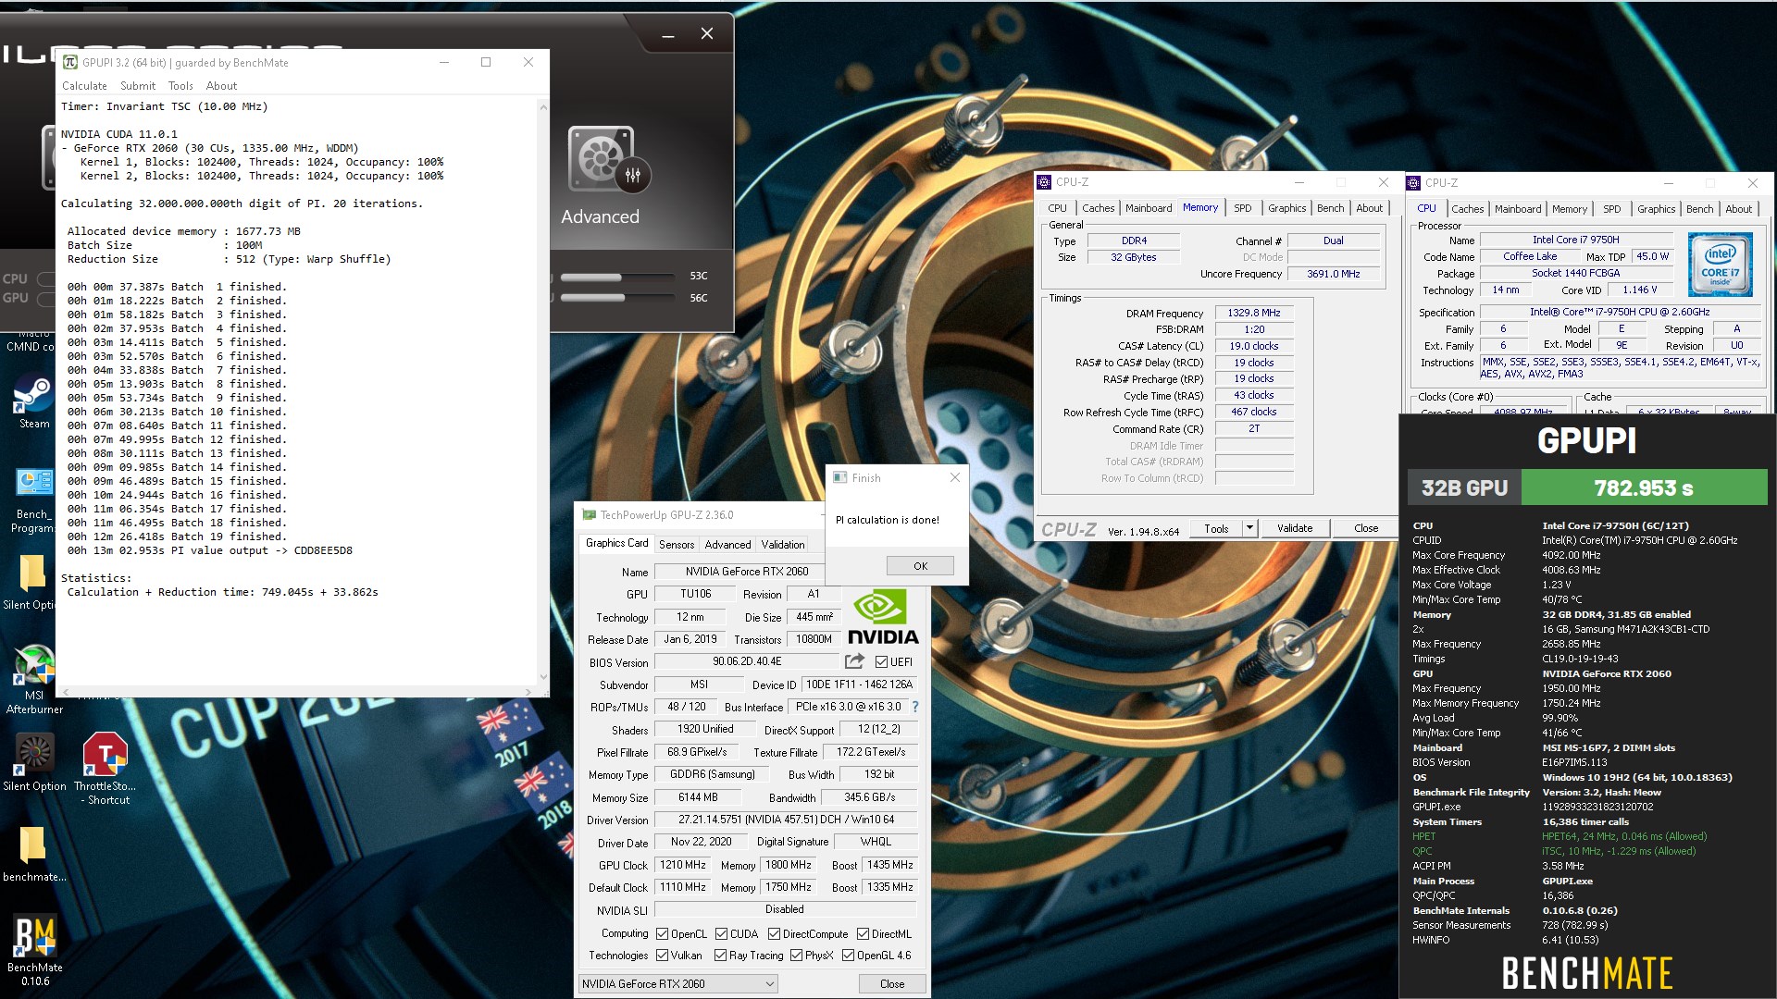This screenshot has width=1777, height=999.
Task: Open Silent Option fan shortcut icon
Action: point(34,763)
